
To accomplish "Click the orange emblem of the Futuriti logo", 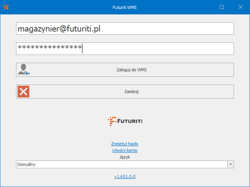I will 112,121.
